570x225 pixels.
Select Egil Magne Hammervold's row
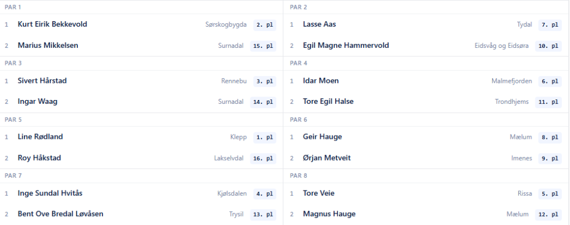click(x=426, y=46)
